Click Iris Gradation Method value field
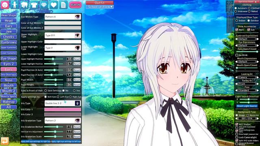Viewport: 260px width, 146px height. [69, 127]
